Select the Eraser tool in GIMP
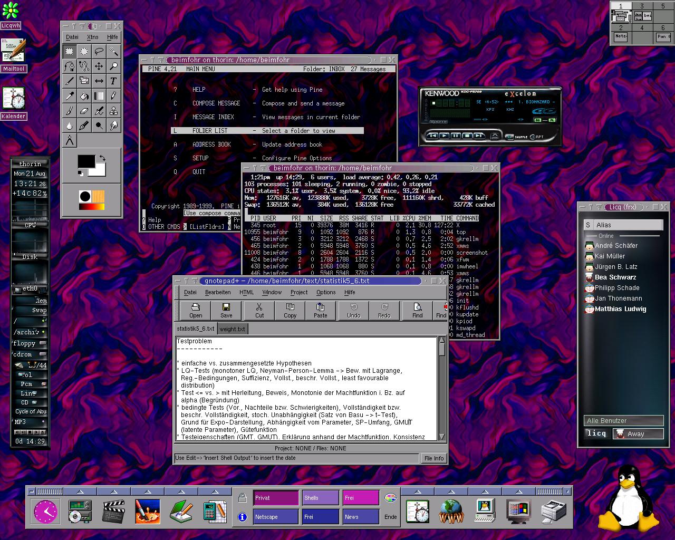 coord(84,110)
